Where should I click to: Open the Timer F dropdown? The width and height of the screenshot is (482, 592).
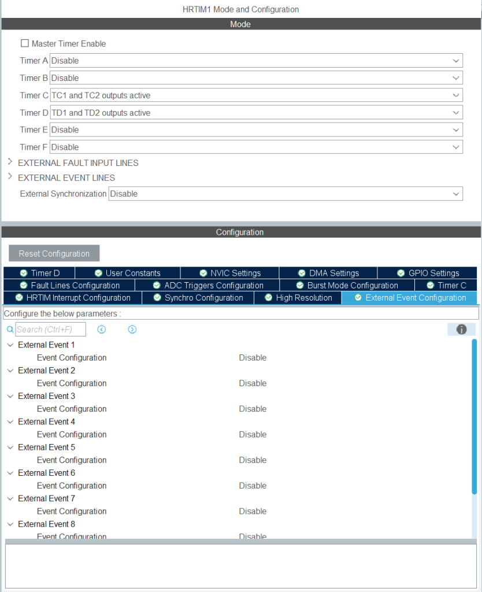click(x=256, y=147)
